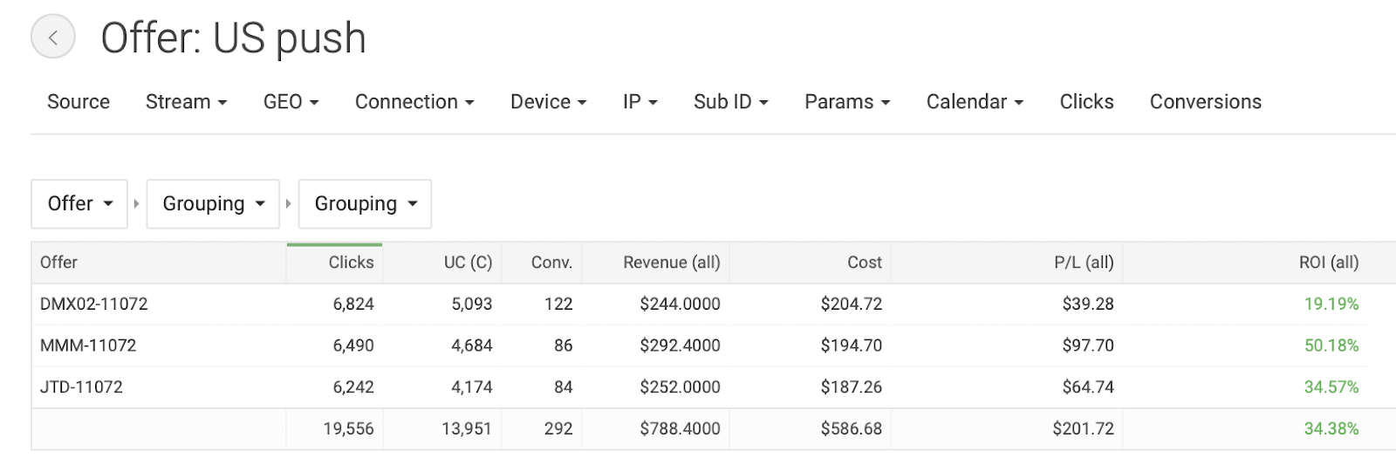Expand the Stream dropdown menu

tap(186, 102)
